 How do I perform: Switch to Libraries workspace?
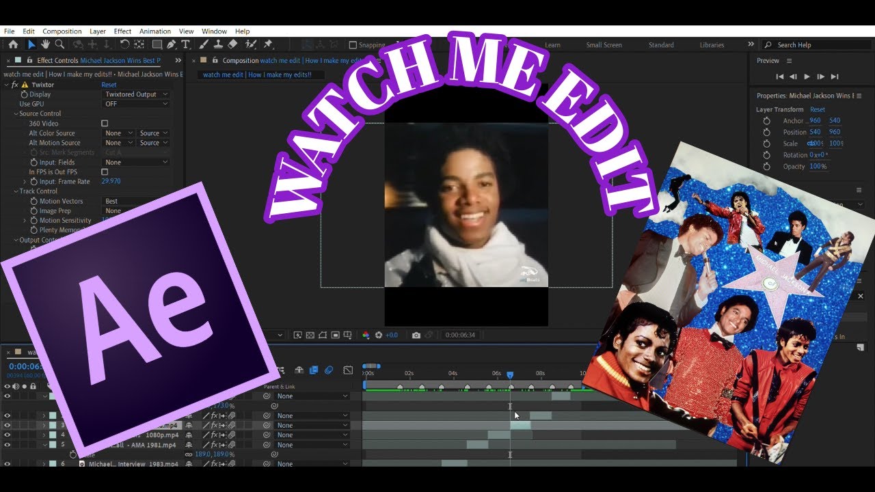pyautogui.click(x=712, y=45)
